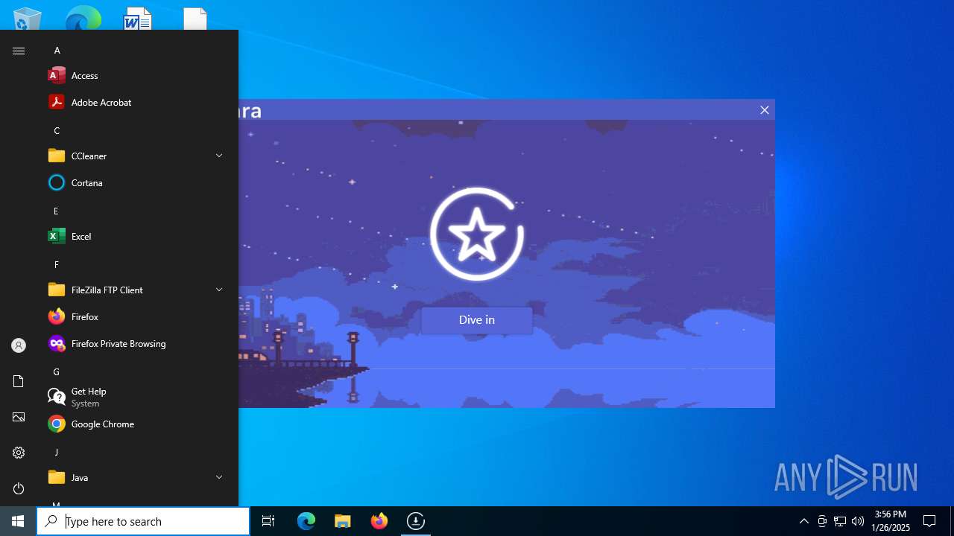Open Settings gear in Start sidebar
954x536 pixels.
click(x=19, y=453)
